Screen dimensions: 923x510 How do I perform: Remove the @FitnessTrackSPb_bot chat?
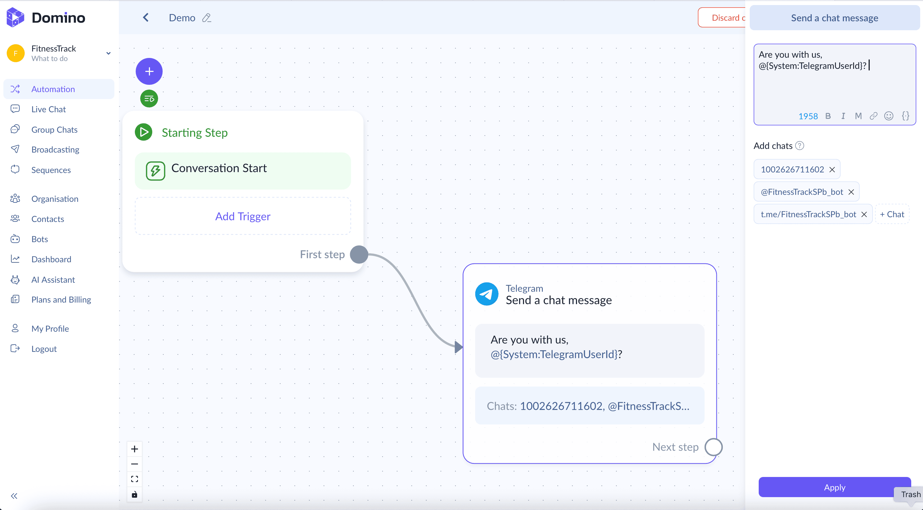pos(851,192)
